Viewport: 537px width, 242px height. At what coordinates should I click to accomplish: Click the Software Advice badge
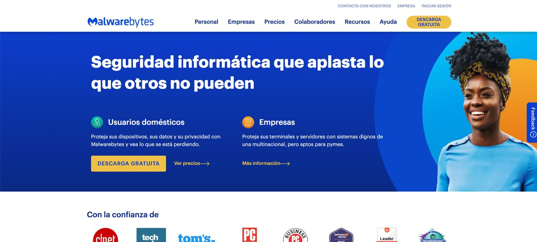[341, 235]
